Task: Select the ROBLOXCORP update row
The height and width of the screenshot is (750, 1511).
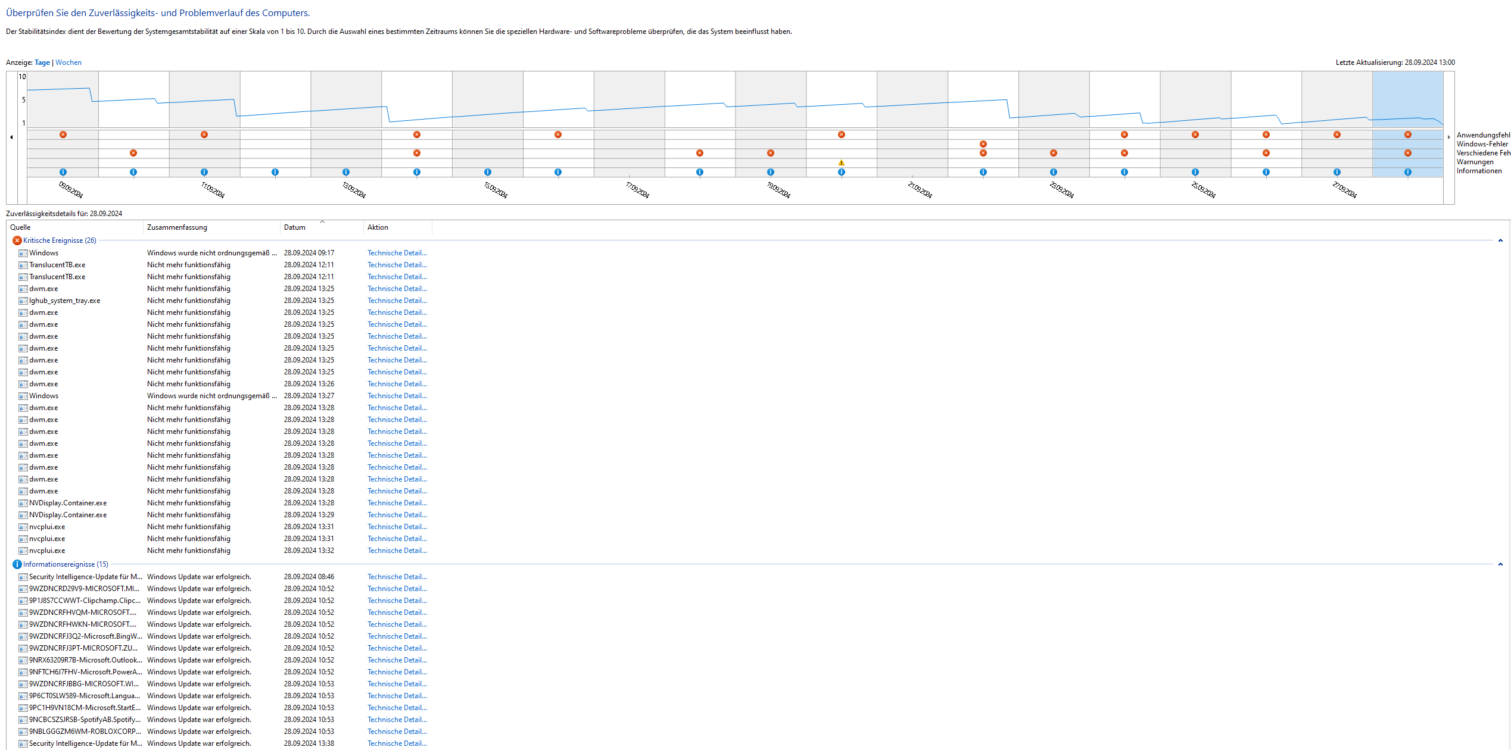Action: pos(85,732)
